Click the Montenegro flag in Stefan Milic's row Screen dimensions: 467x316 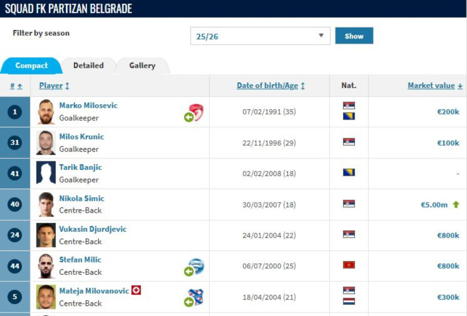pyautogui.click(x=348, y=264)
